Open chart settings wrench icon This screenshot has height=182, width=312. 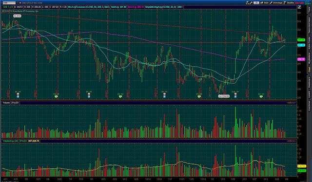(251, 3)
